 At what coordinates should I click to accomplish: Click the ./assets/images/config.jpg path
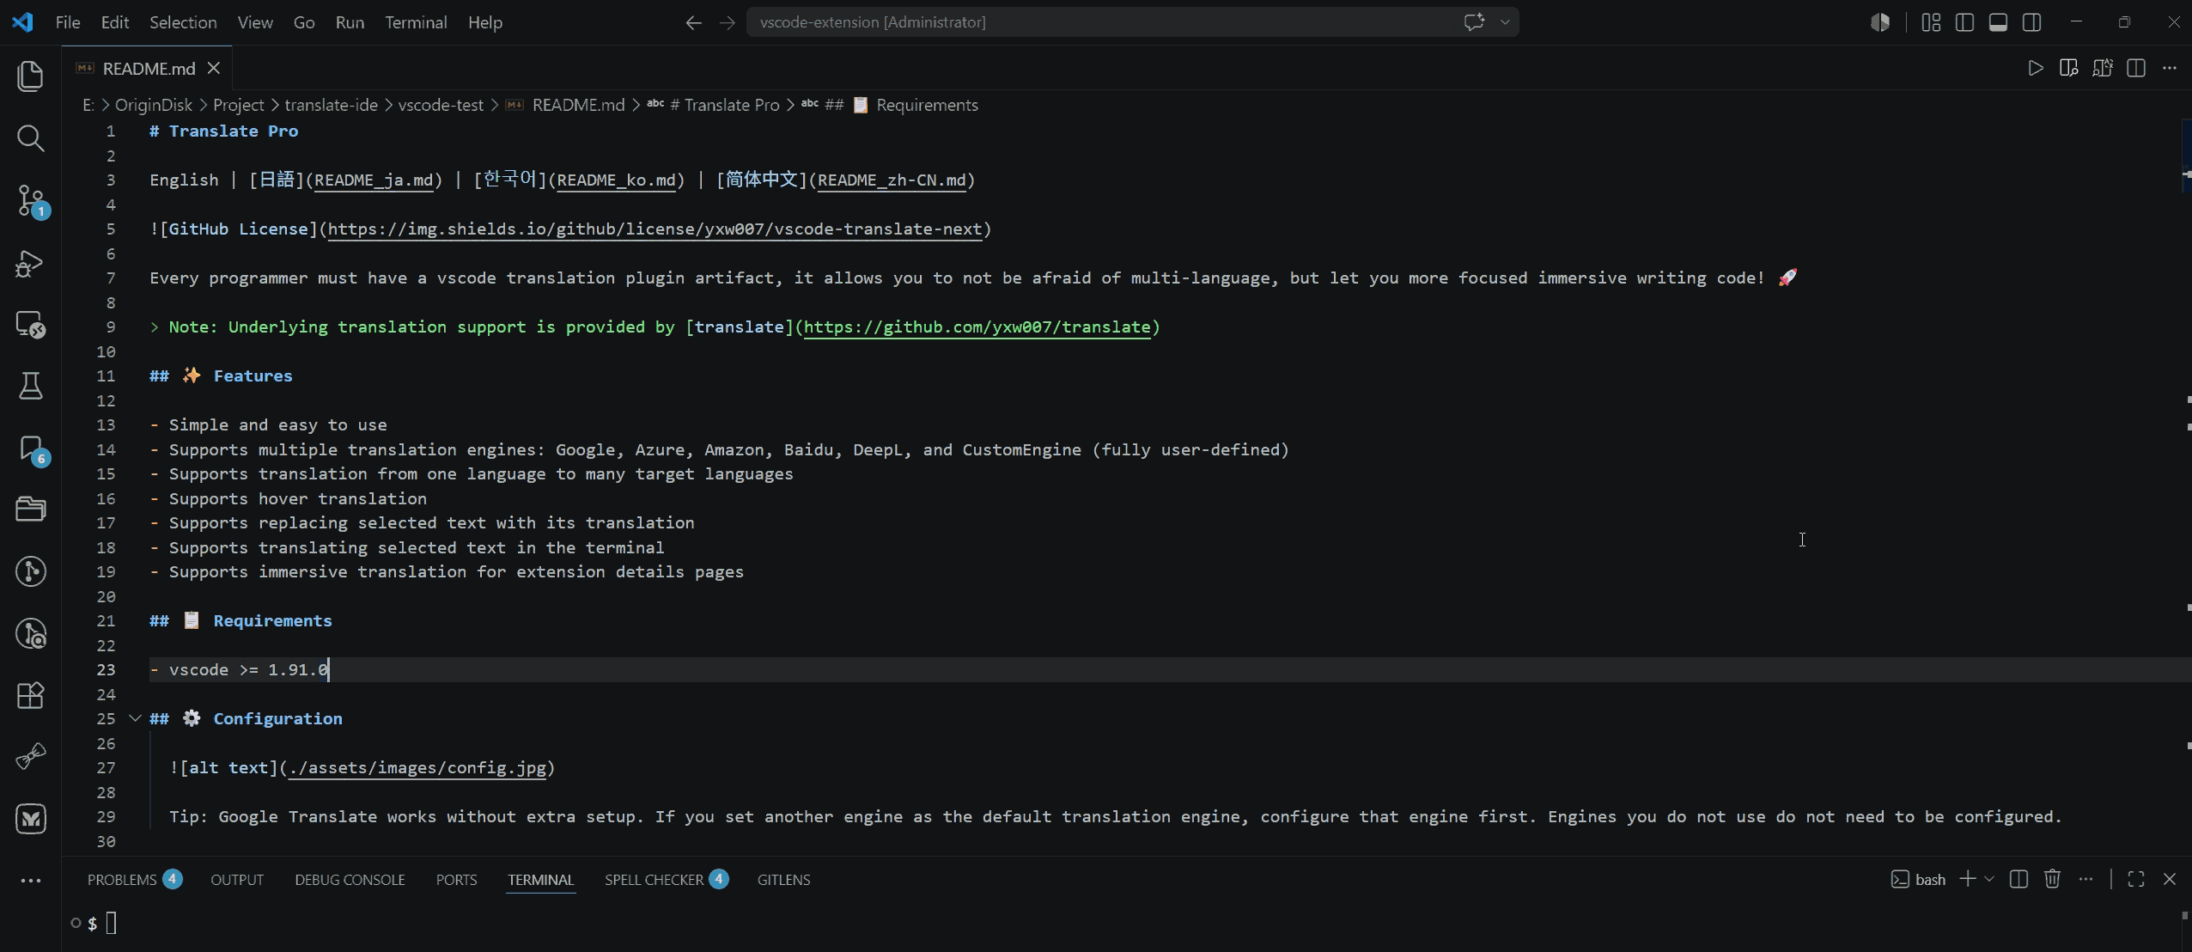pyautogui.click(x=417, y=768)
